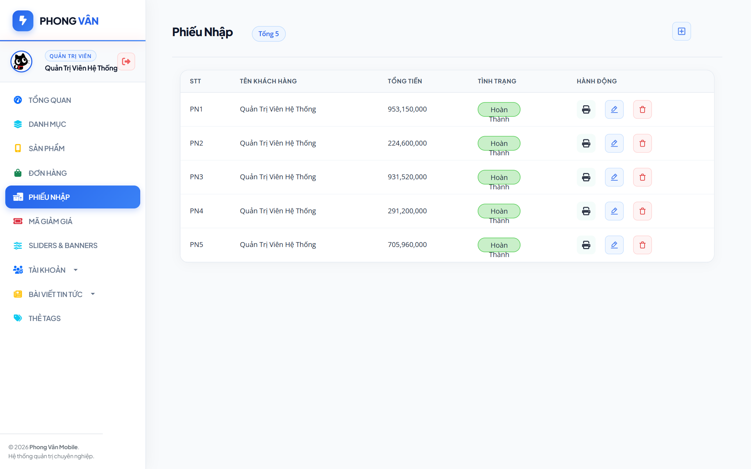Click the Phiếu Nhập page heading
This screenshot has height=469, width=751.
(202, 32)
